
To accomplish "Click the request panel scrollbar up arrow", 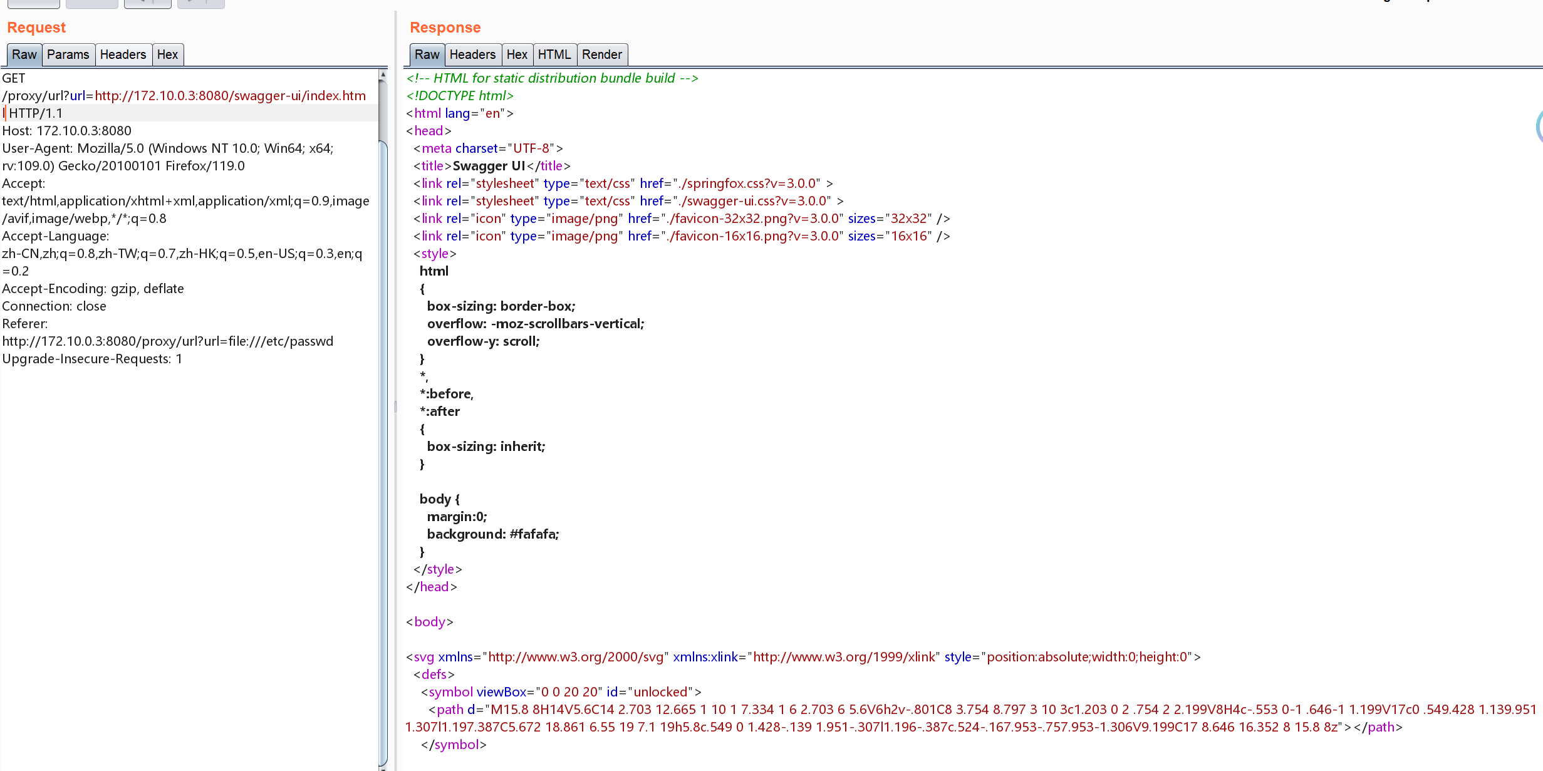I will (x=383, y=75).
